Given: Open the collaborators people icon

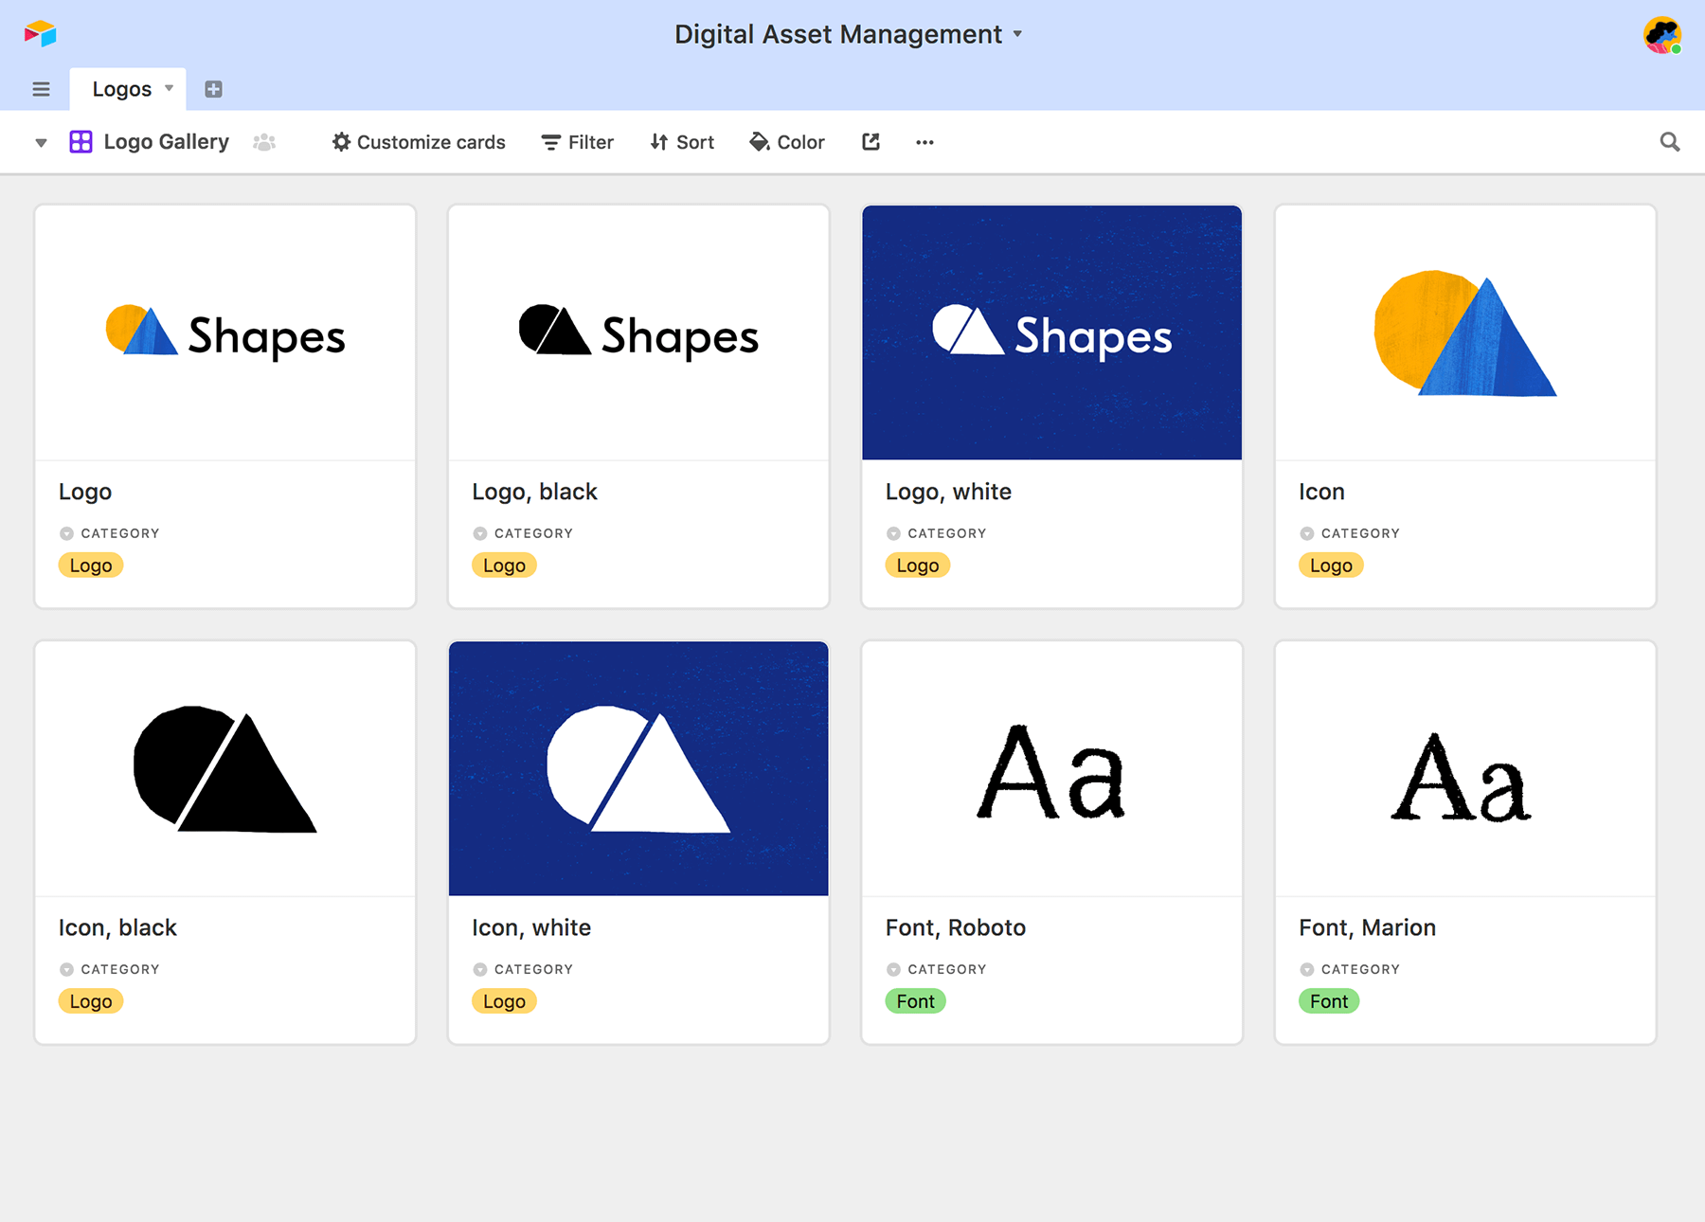Looking at the screenshot, I should pyautogui.click(x=264, y=142).
